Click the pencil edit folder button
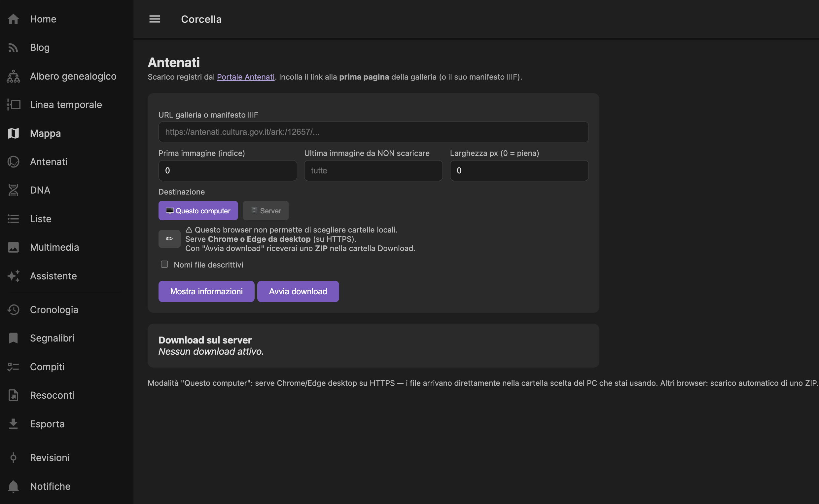The image size is (819, 504). pyautogui.click(x=169, y=239)
